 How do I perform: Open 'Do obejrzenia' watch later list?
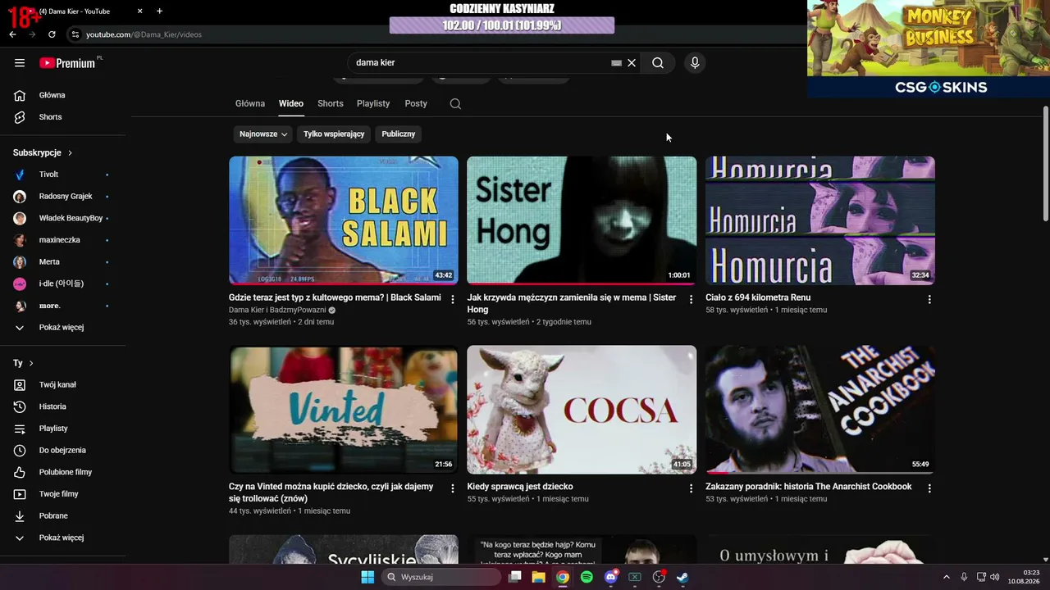(63, 451)
